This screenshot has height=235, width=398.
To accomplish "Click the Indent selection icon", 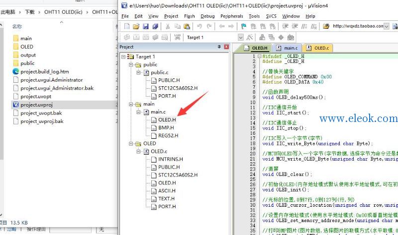I will pyautogui.click(x=285, y=26).
